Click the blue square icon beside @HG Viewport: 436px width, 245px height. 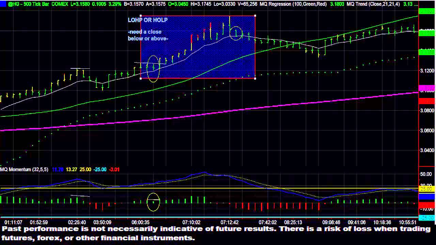[x=3, y=4]
